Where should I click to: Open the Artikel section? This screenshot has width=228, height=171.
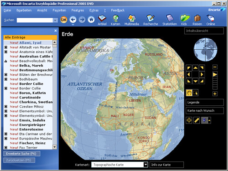(102, 20)
